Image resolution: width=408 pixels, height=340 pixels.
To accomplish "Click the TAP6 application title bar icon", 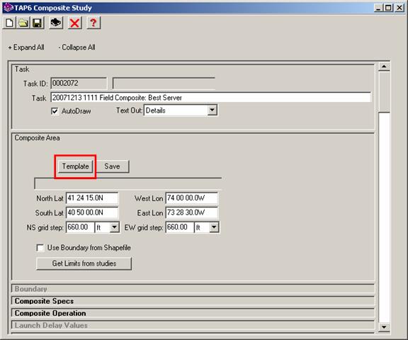I will [8, 8].
